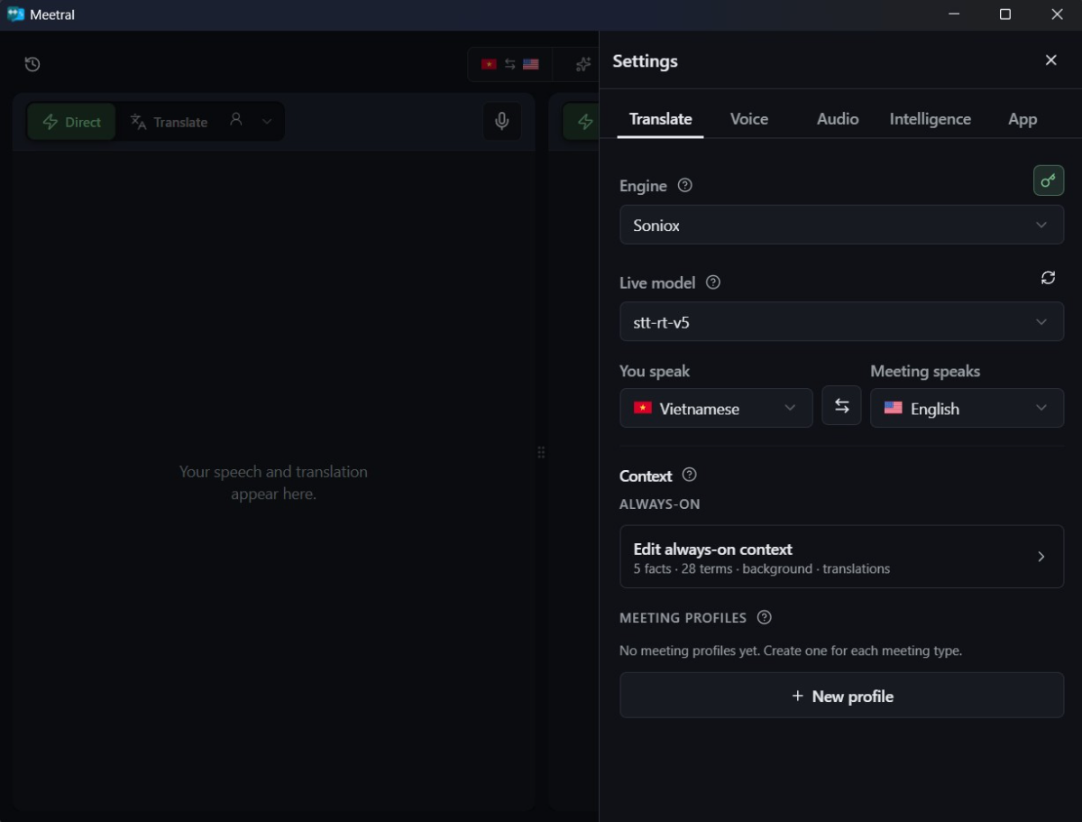Create a New profile
This screenshot has width=1082, height=822.
pos(841,696)
